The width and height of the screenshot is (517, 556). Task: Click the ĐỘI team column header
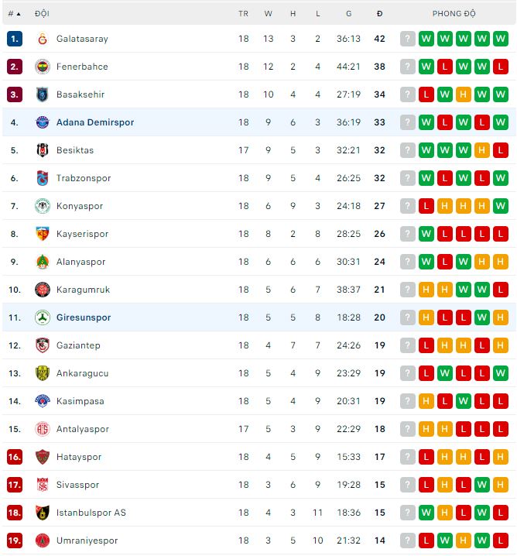click(x=43, y=14)
